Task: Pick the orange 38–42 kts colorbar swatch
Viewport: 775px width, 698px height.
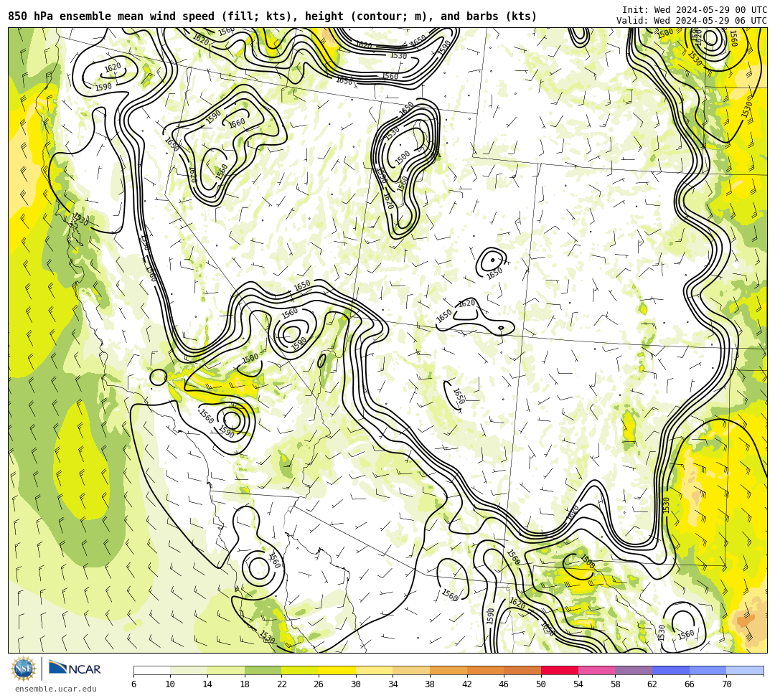Action: tap(448, 670)
